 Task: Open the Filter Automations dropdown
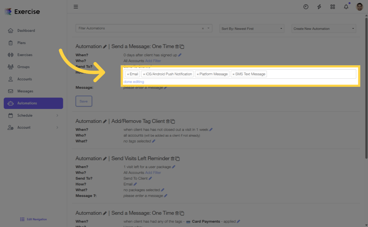tap(144, 28)
